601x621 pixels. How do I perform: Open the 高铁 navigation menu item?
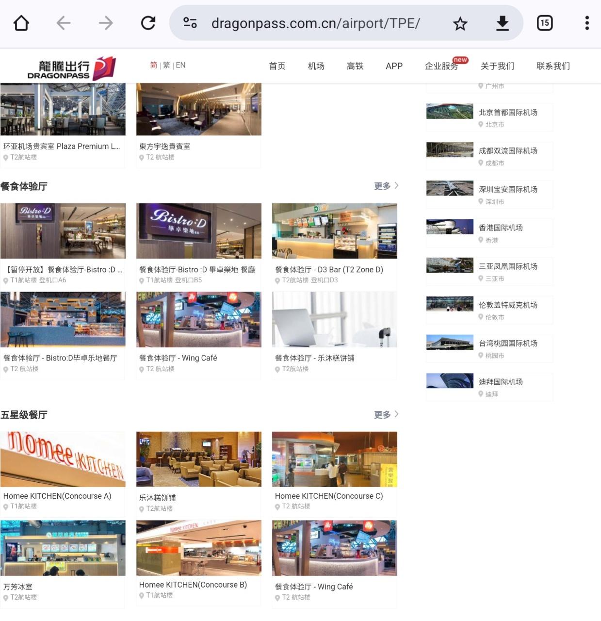coord(355,66)
